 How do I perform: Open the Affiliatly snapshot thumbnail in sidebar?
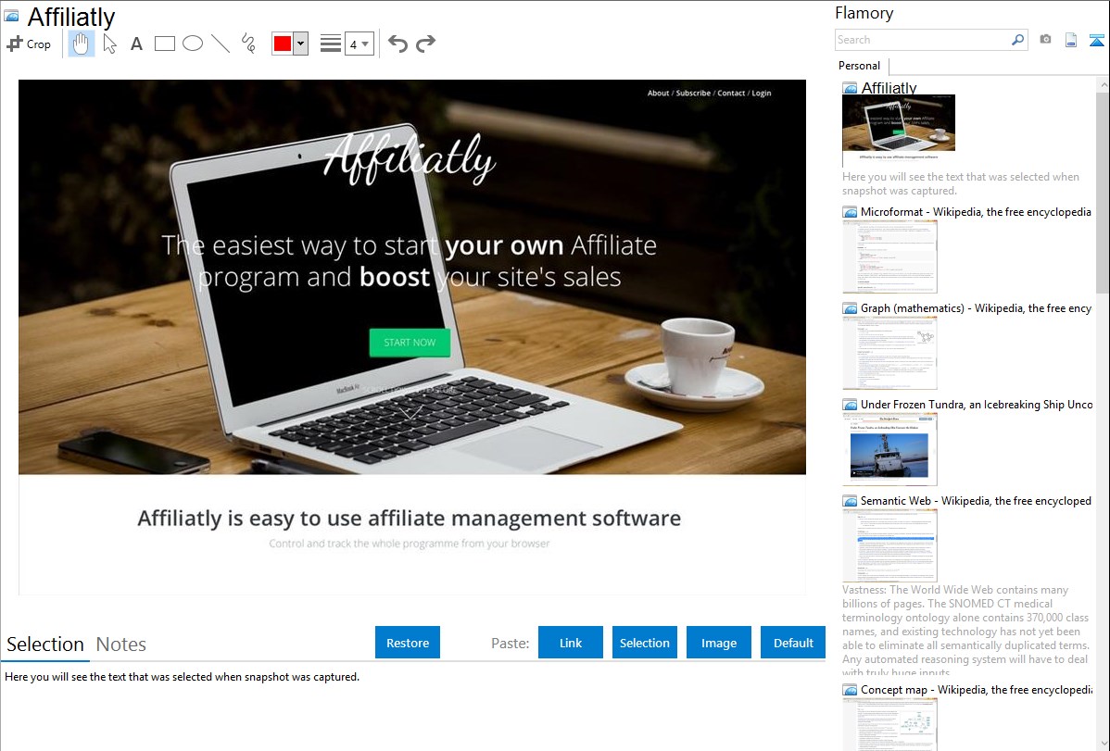tap(899, 131)
